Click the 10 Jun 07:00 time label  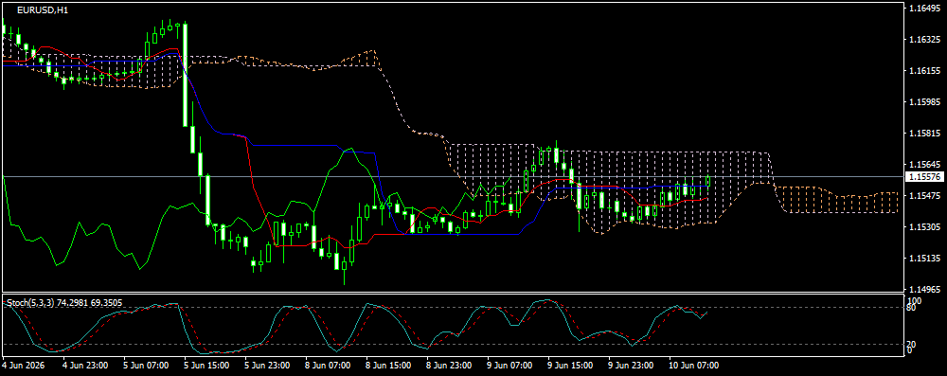click(x=693, y=366)
